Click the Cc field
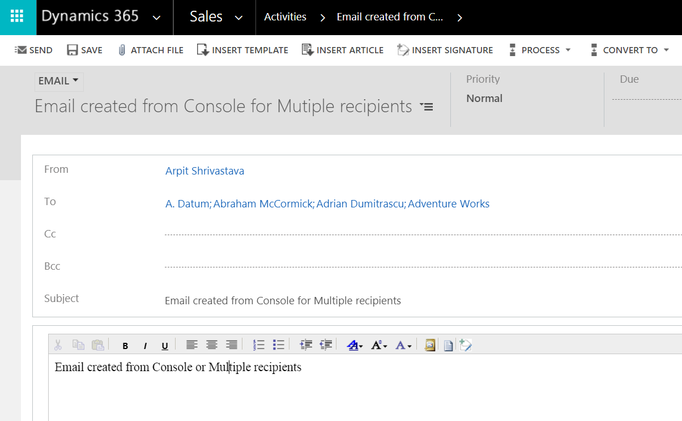The image size is (682, 421). click(423, 233)
